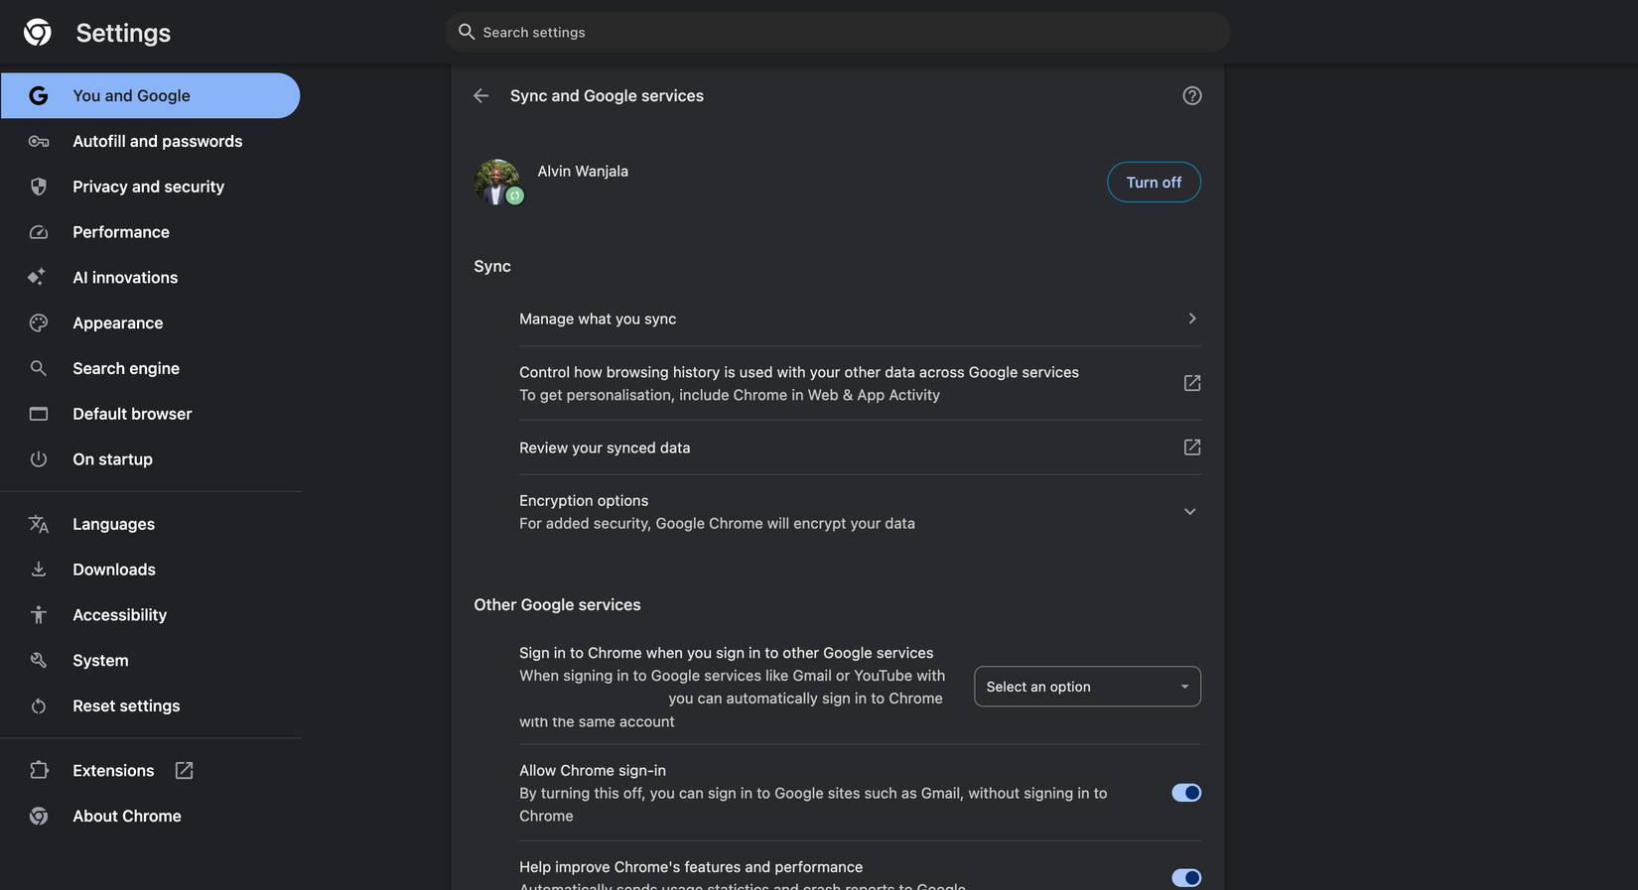Open the Select an option dropdown
This screenshot has width=1638, height=890.
pos(1087,686)
